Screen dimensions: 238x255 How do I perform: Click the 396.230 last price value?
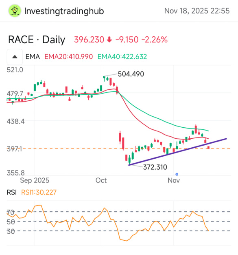pyautogui.click(x=89, y=40)
